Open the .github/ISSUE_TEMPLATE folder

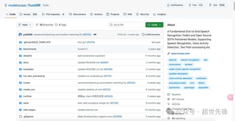tap(37, 42)
